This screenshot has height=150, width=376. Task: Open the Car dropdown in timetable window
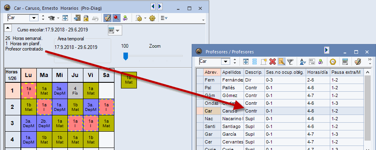coord(35,18)
